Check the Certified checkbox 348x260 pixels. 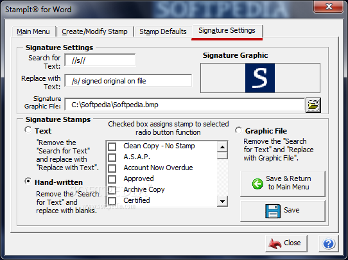112,201
